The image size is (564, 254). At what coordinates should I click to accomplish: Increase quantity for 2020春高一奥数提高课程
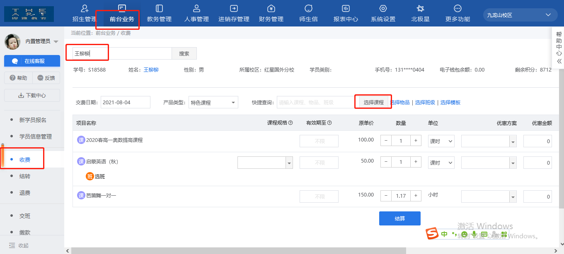pyautogui.click(x=416, y=141)
